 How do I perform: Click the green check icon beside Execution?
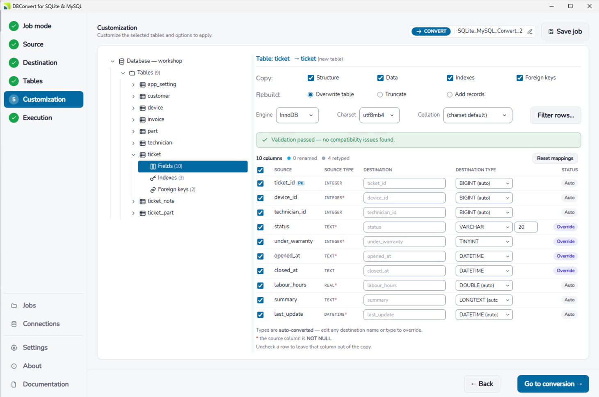point(14,118)
